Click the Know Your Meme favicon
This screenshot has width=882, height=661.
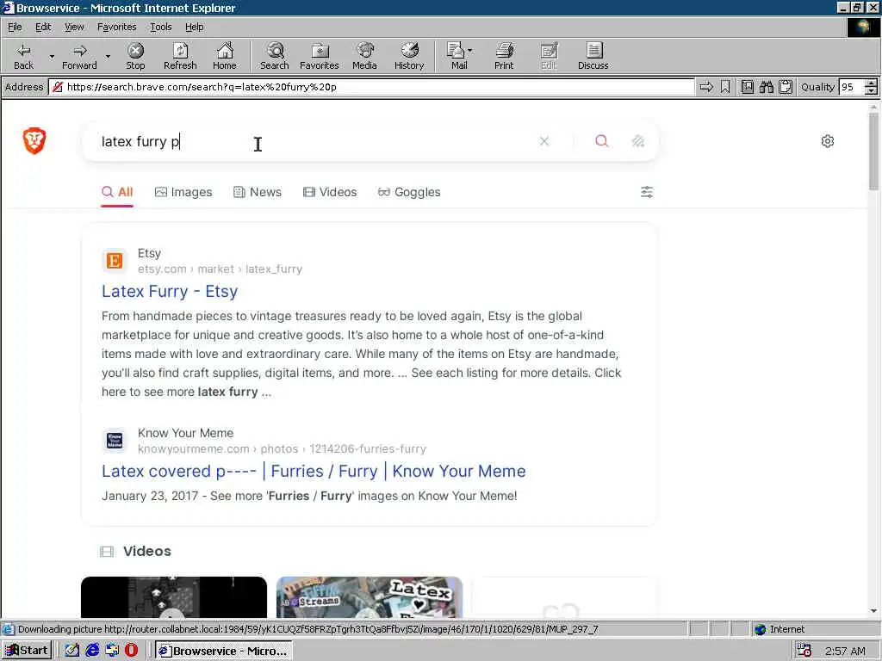(115, 441)
